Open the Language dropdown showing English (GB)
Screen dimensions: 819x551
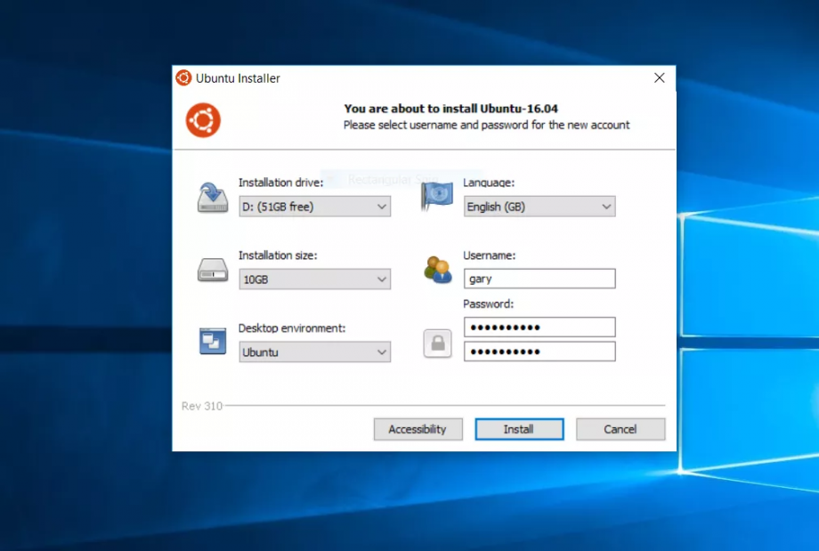(x=539, y=206)
